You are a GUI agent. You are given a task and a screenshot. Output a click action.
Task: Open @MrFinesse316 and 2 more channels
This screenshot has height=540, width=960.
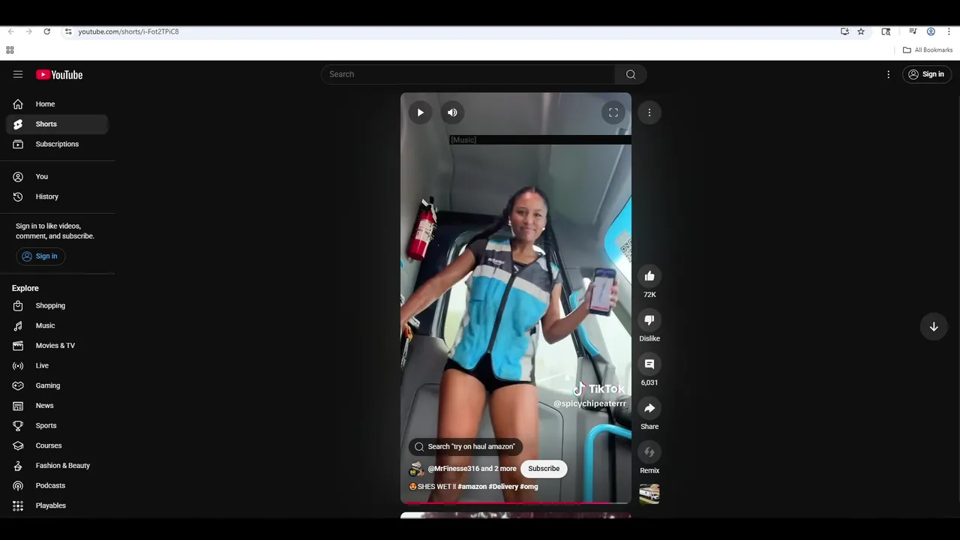click(472, 469)
